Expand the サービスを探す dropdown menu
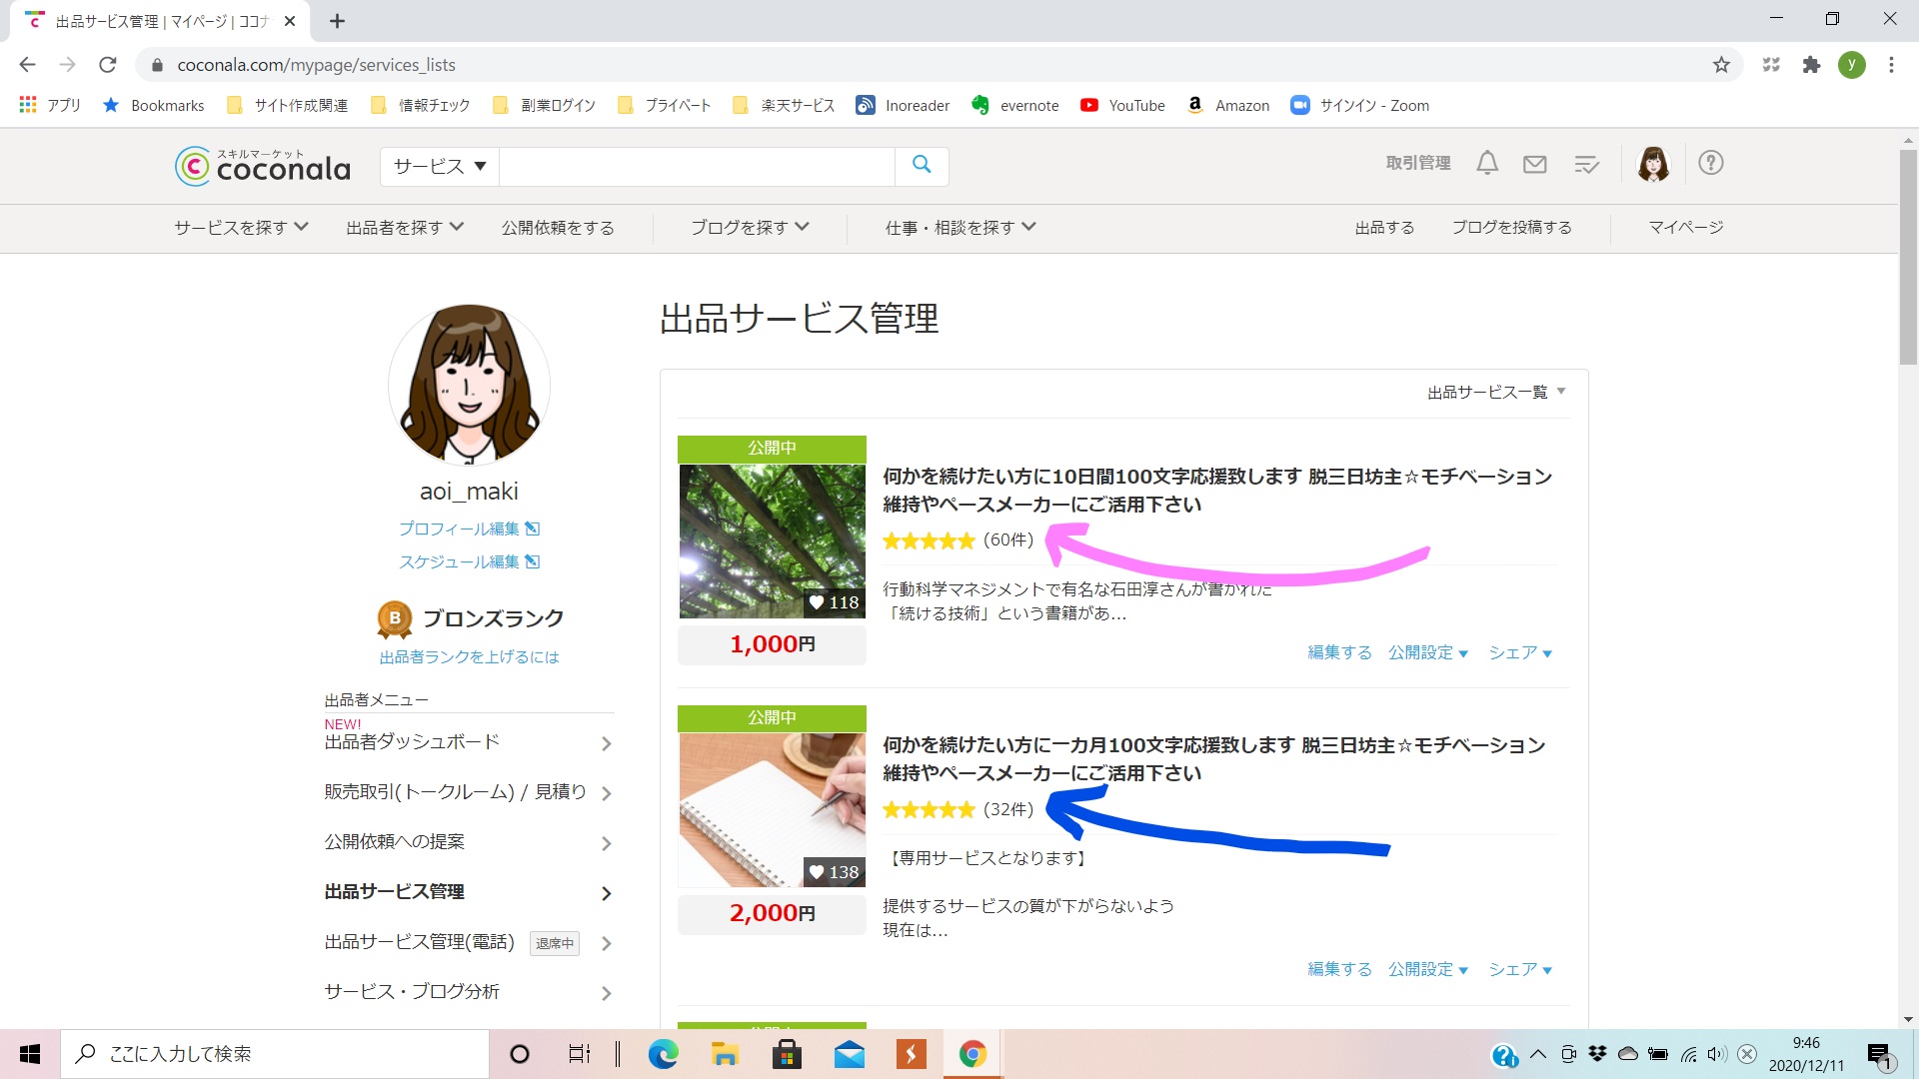The image size is (1919, 1079). coord(239,227)
